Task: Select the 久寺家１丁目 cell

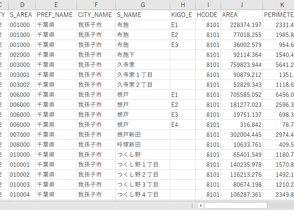Action: click(143, 75)
